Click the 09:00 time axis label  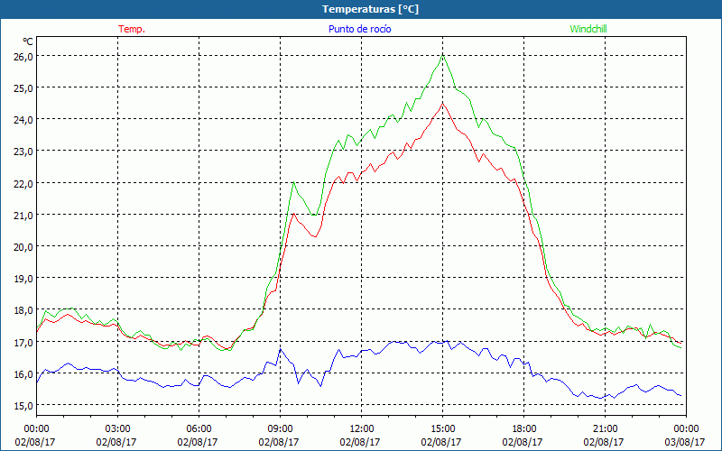point(280,428)
